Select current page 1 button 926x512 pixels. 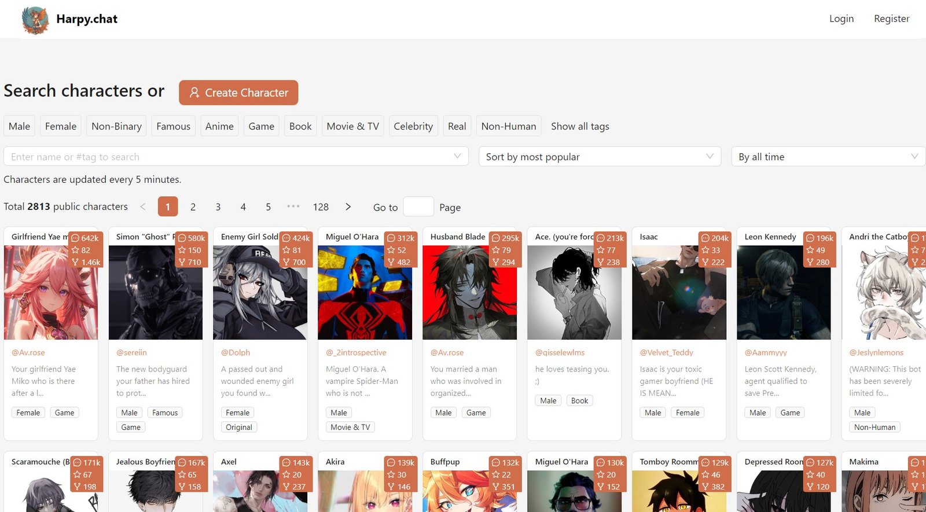pos(168,207)
